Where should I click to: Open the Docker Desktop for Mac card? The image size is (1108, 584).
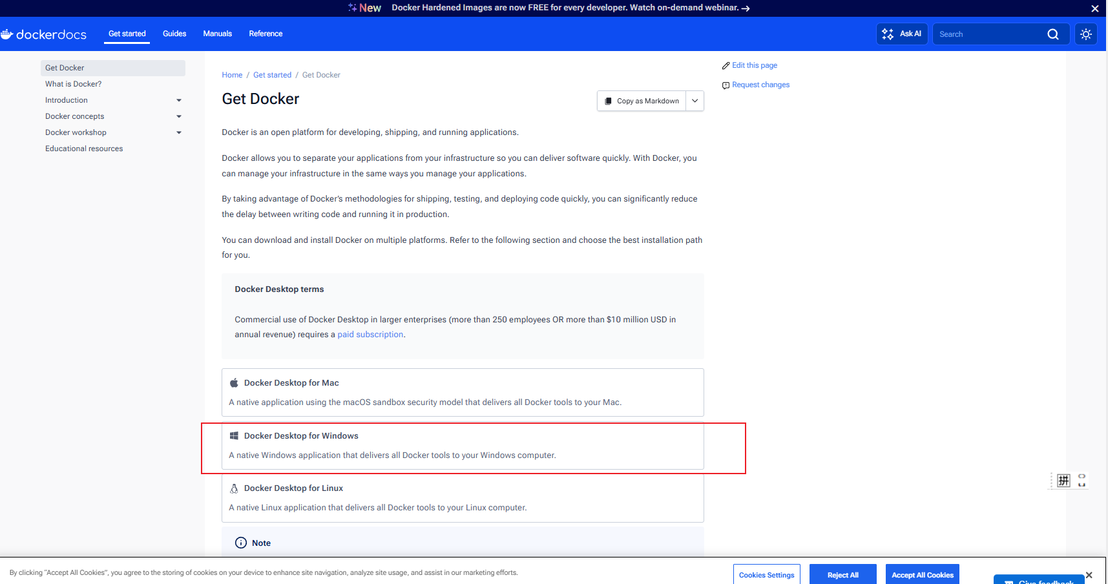point(463,392)
